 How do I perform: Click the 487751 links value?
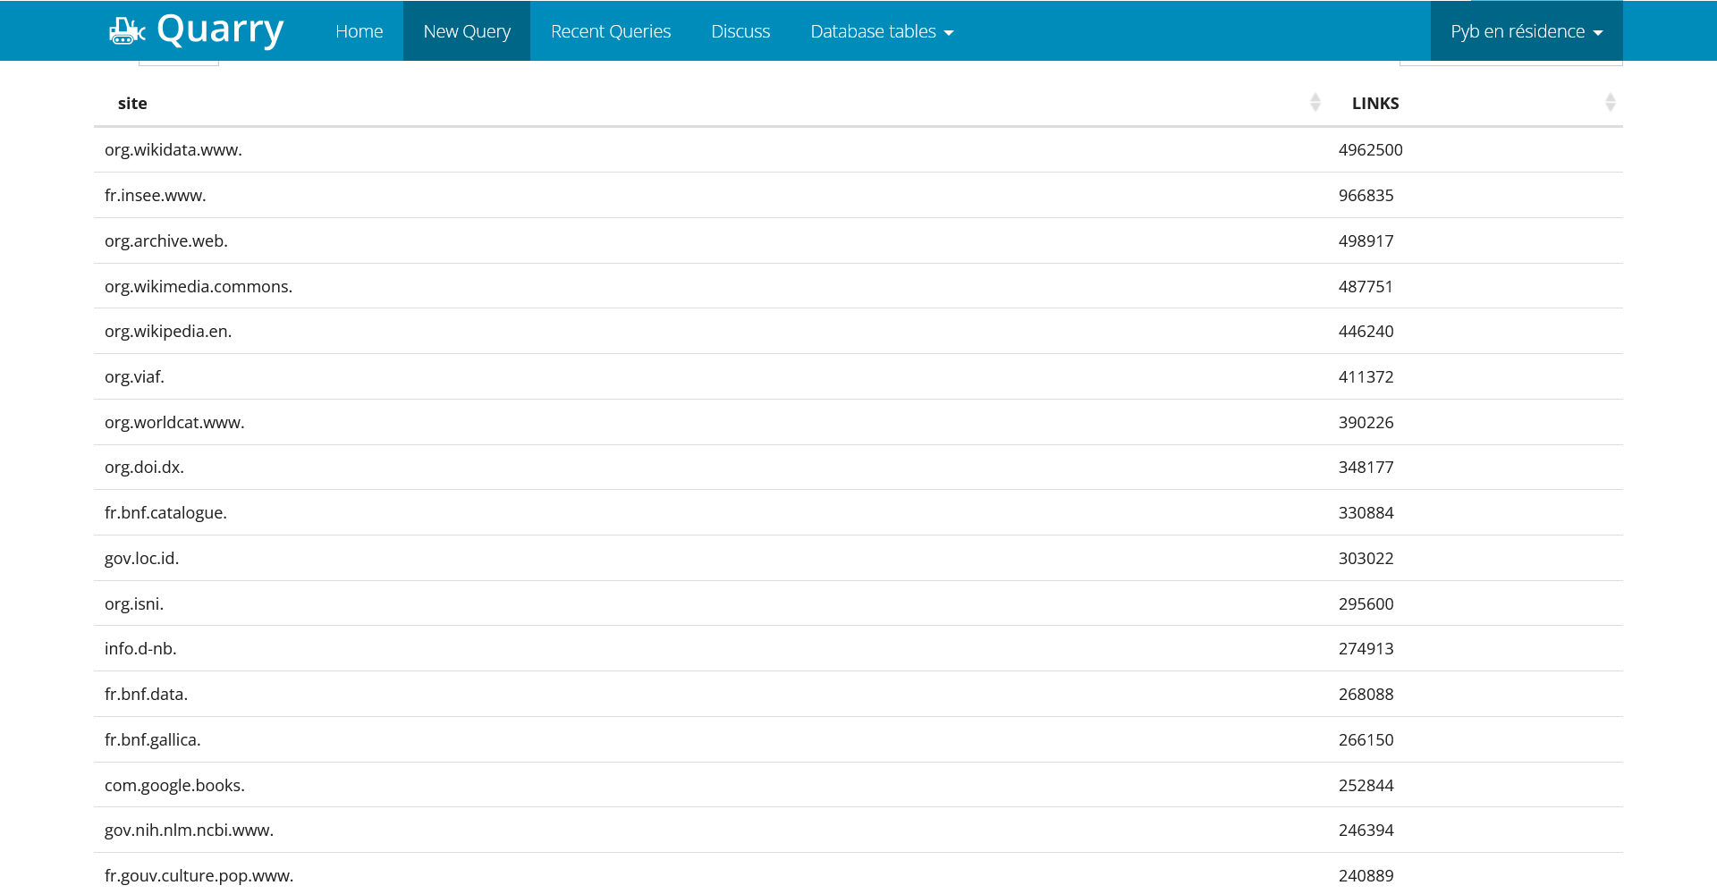1366,287
